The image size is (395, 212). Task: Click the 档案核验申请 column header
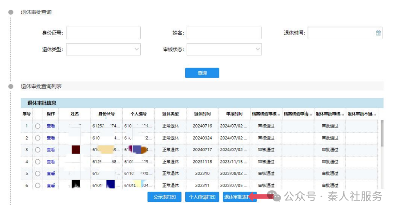[x=298, y=114]
